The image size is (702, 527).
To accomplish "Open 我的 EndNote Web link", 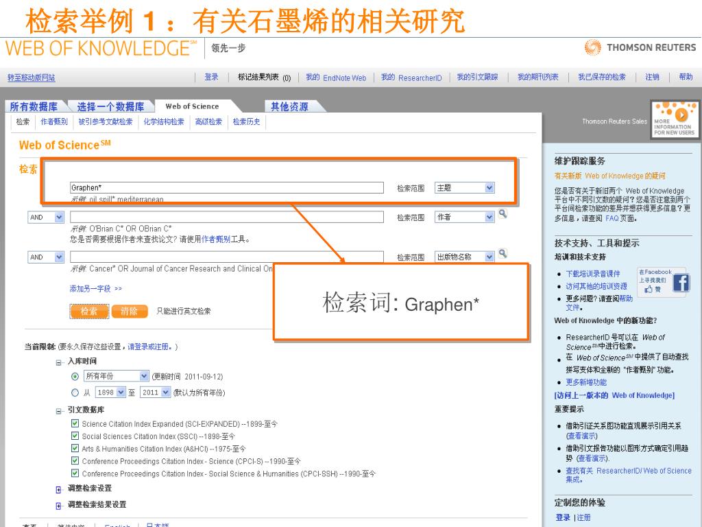I will click(x=336, y=78).
